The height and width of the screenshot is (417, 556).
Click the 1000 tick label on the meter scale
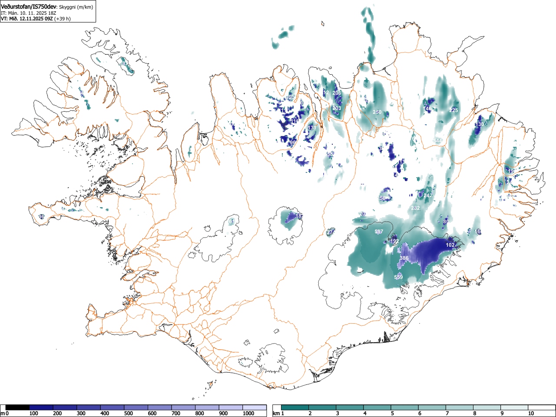[248, 414]
